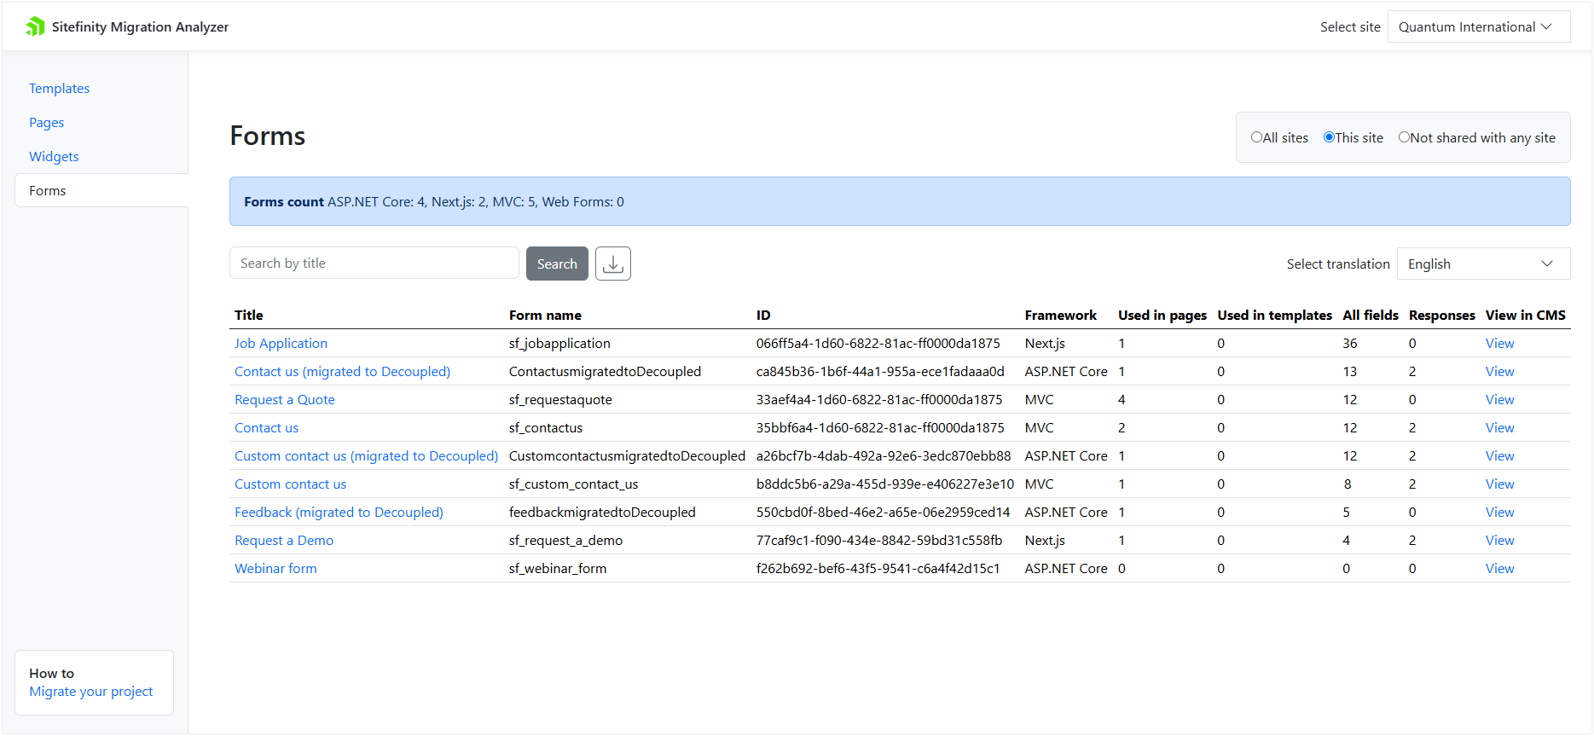Open the Quantum International site dropdown
Screen dimensions: 1594x736
click(x=1478, y=26)
